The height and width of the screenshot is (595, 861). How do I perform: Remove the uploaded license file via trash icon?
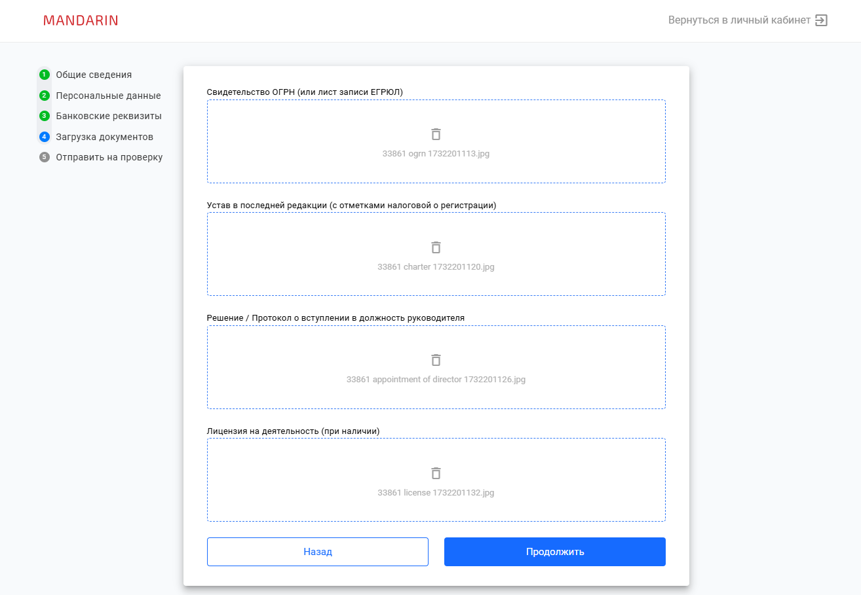click(436, 473)
